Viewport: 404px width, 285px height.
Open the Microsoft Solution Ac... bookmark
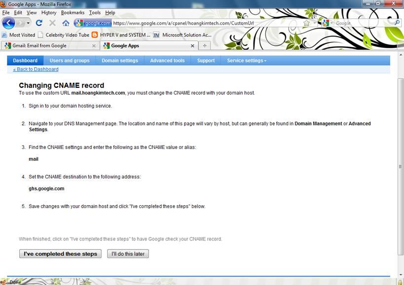183,35
